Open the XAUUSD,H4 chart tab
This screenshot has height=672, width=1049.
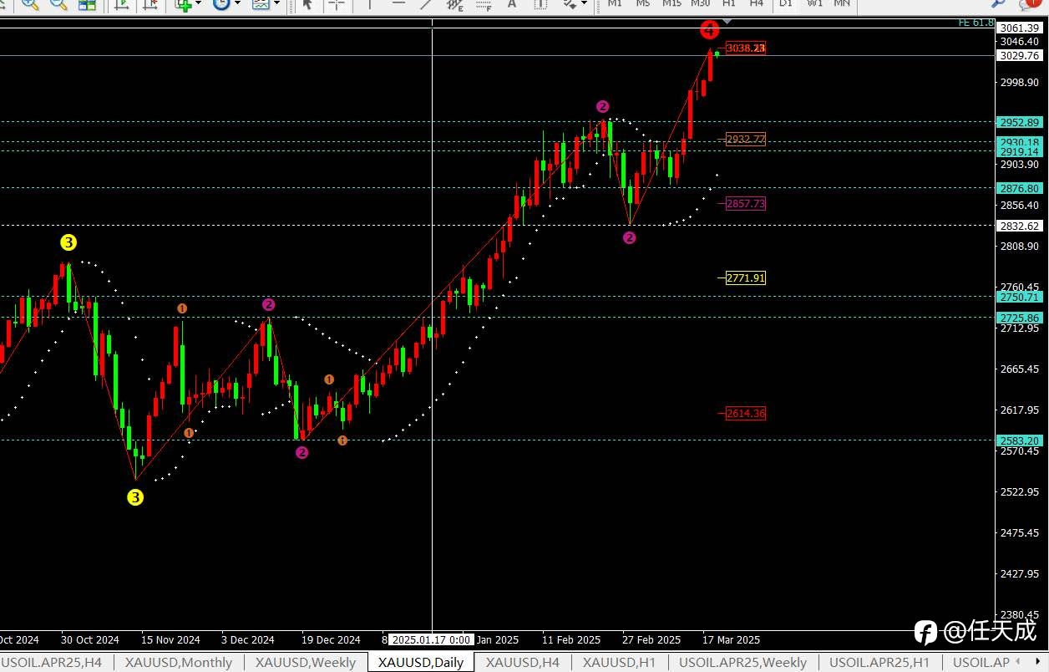coord(523,662)
